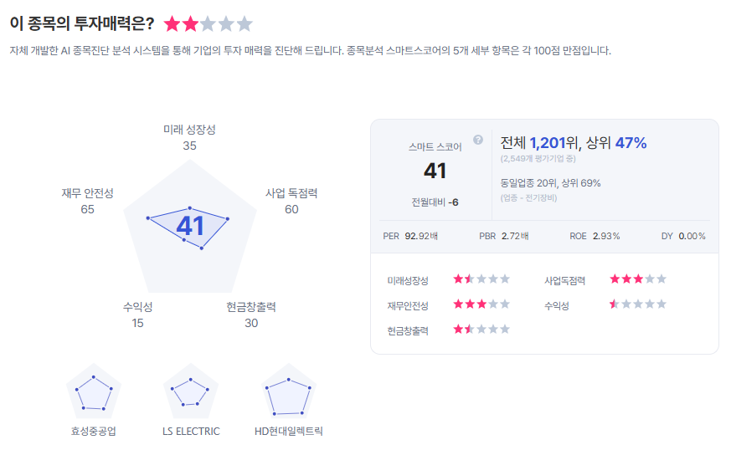Click the 현금창출력 axis label on the radar
The width and height of the screenshot is (731, 450).
[x=251, y=307]
